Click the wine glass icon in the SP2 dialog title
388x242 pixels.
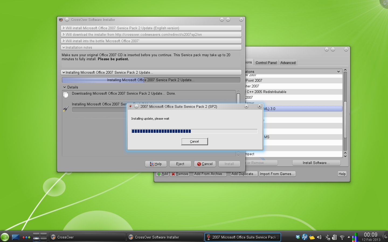pyautogui.click(x=130, y=106)
